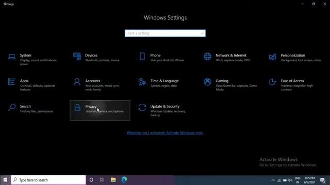Select the System category title
Viewport: 330px width, 185px height.
click(x=26, y=55)
